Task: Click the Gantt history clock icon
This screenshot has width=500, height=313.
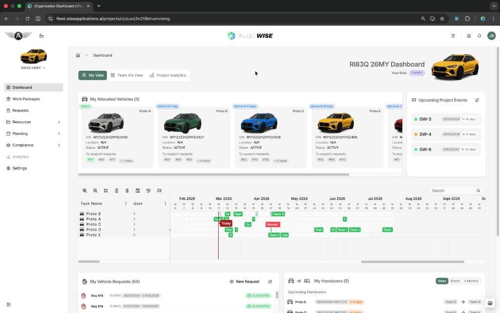Action: (x=148, y=191)
